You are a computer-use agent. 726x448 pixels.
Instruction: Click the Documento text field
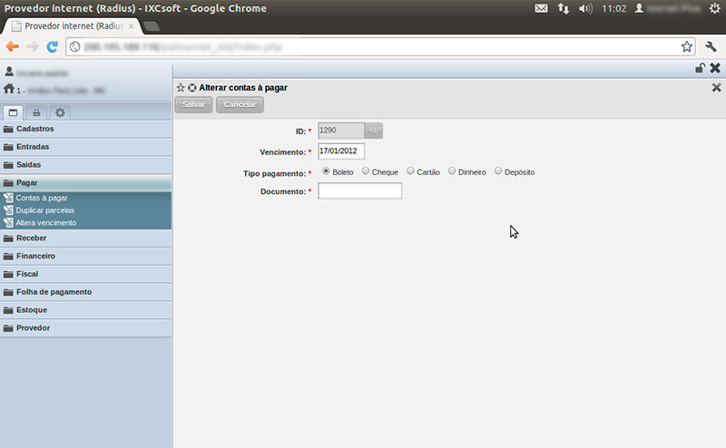(359, 190)
